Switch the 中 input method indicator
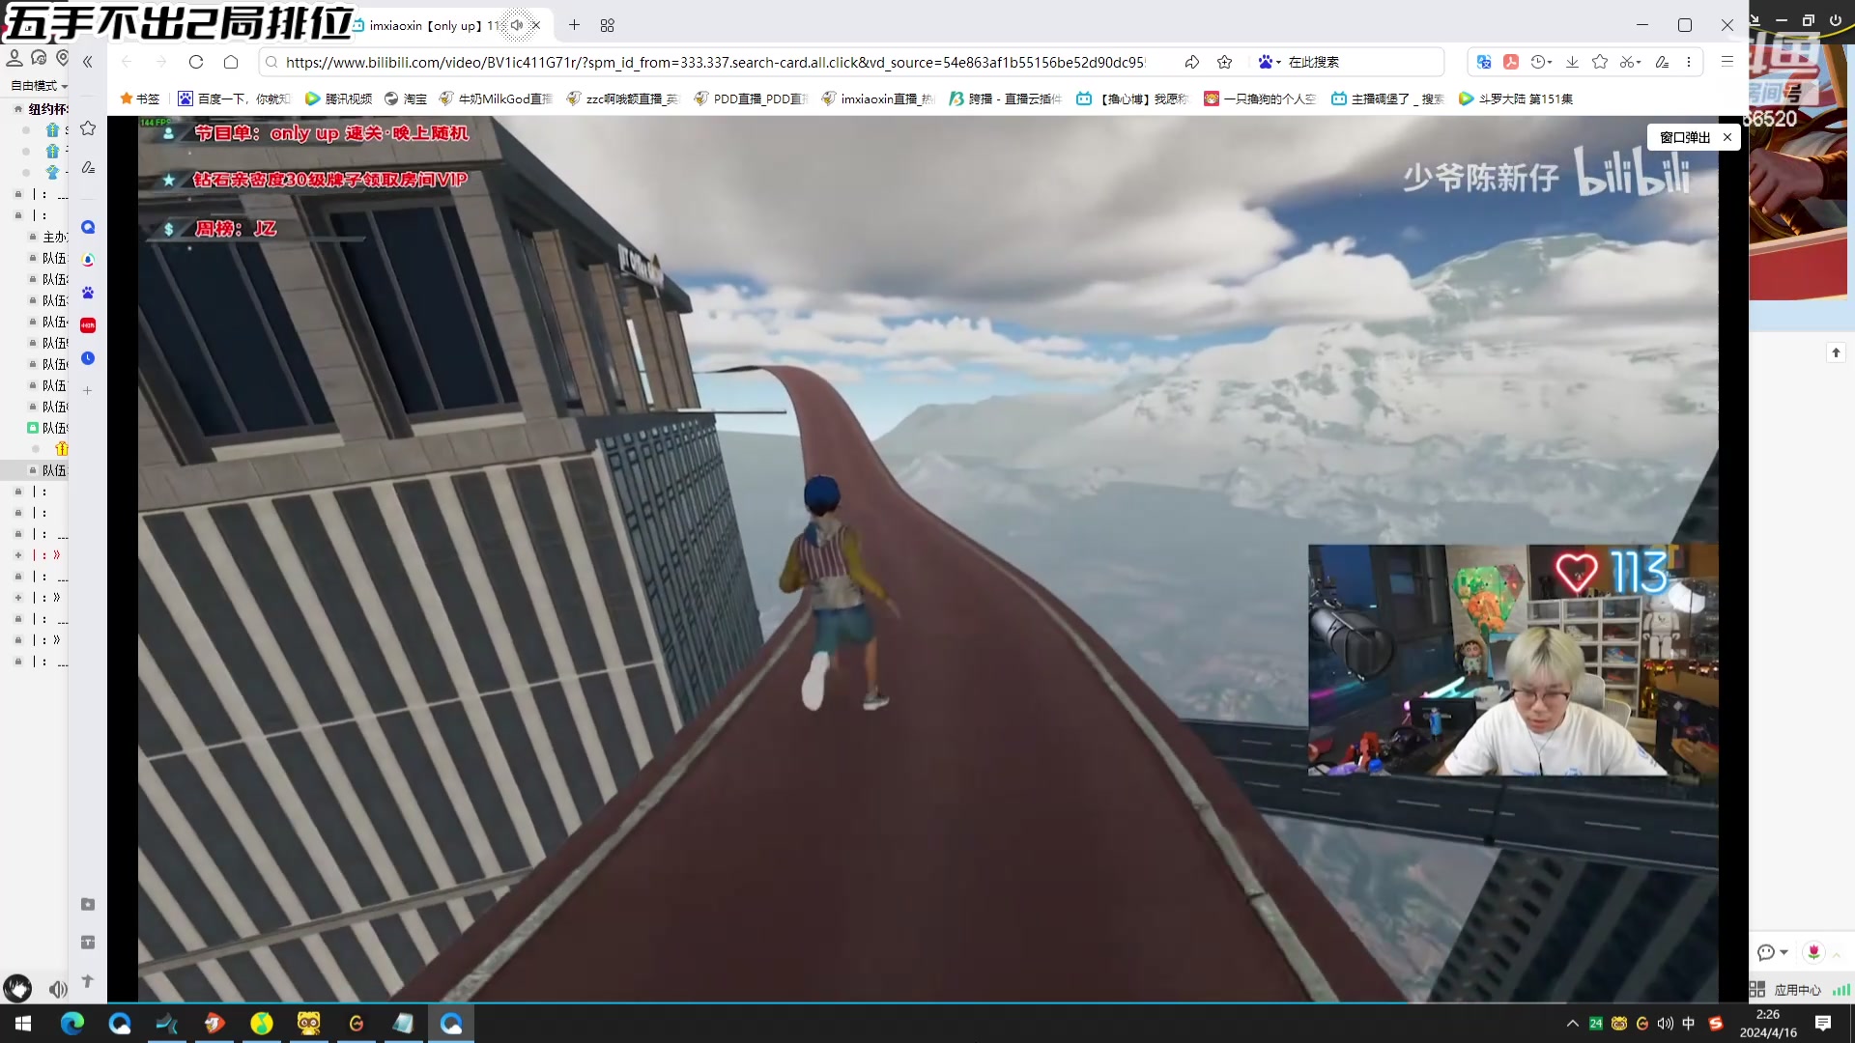 (1689, 1024)
